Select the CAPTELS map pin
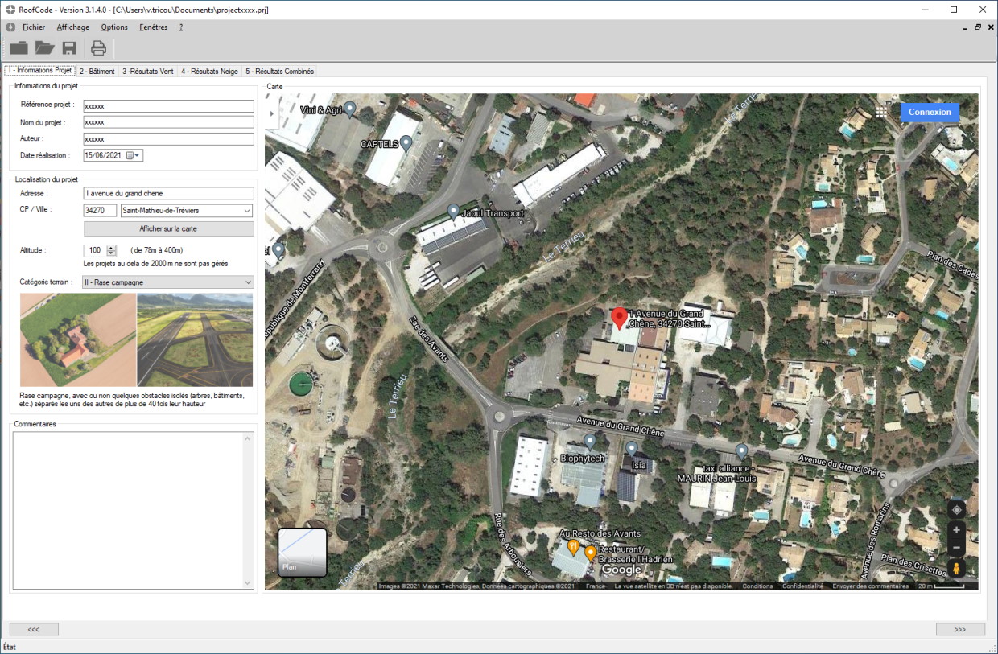The height and width of the screenshot is (654, 998). point(406,143)
